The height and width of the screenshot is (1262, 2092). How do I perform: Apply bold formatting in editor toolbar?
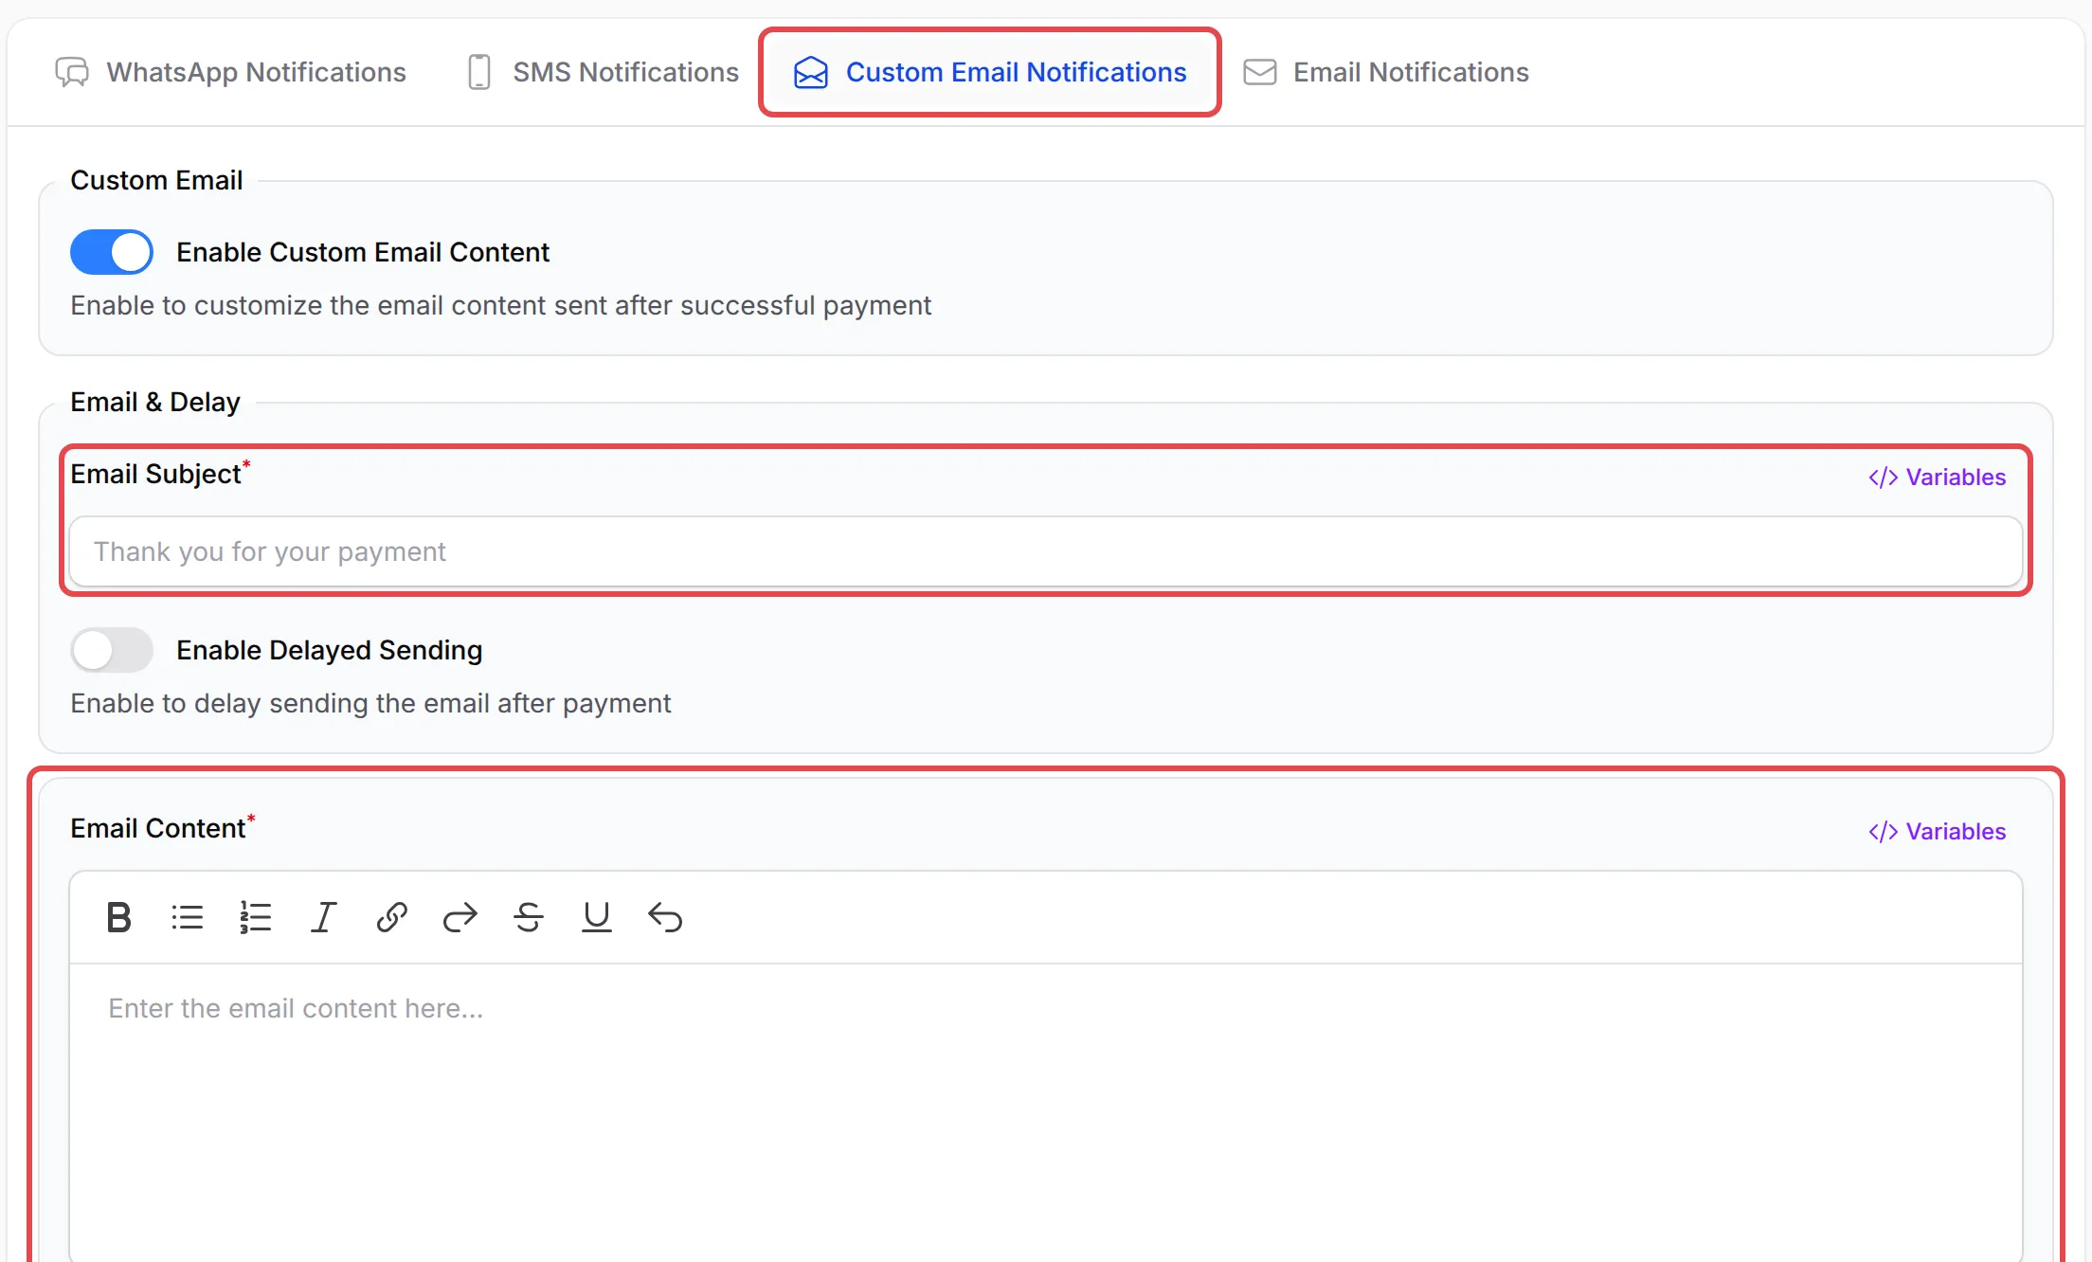pyautogui.click(x=118, y=917)
